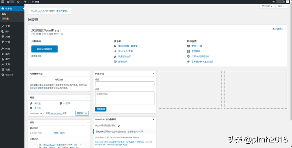Open the updates counter showing 5

pos(19,2)
